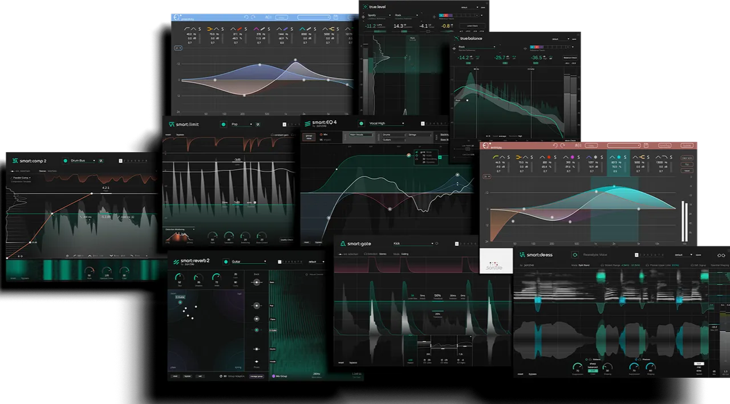Click the smart:limit logo icon

tap(171, 124)
